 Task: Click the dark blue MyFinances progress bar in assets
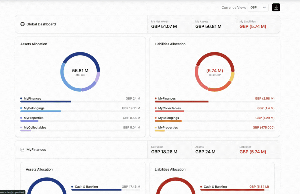(x=46, y=101)
